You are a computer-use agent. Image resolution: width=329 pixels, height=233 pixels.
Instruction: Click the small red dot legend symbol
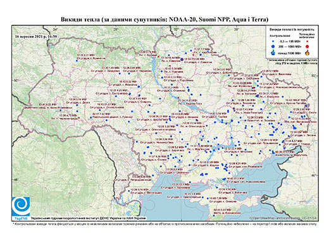[307, 42]
